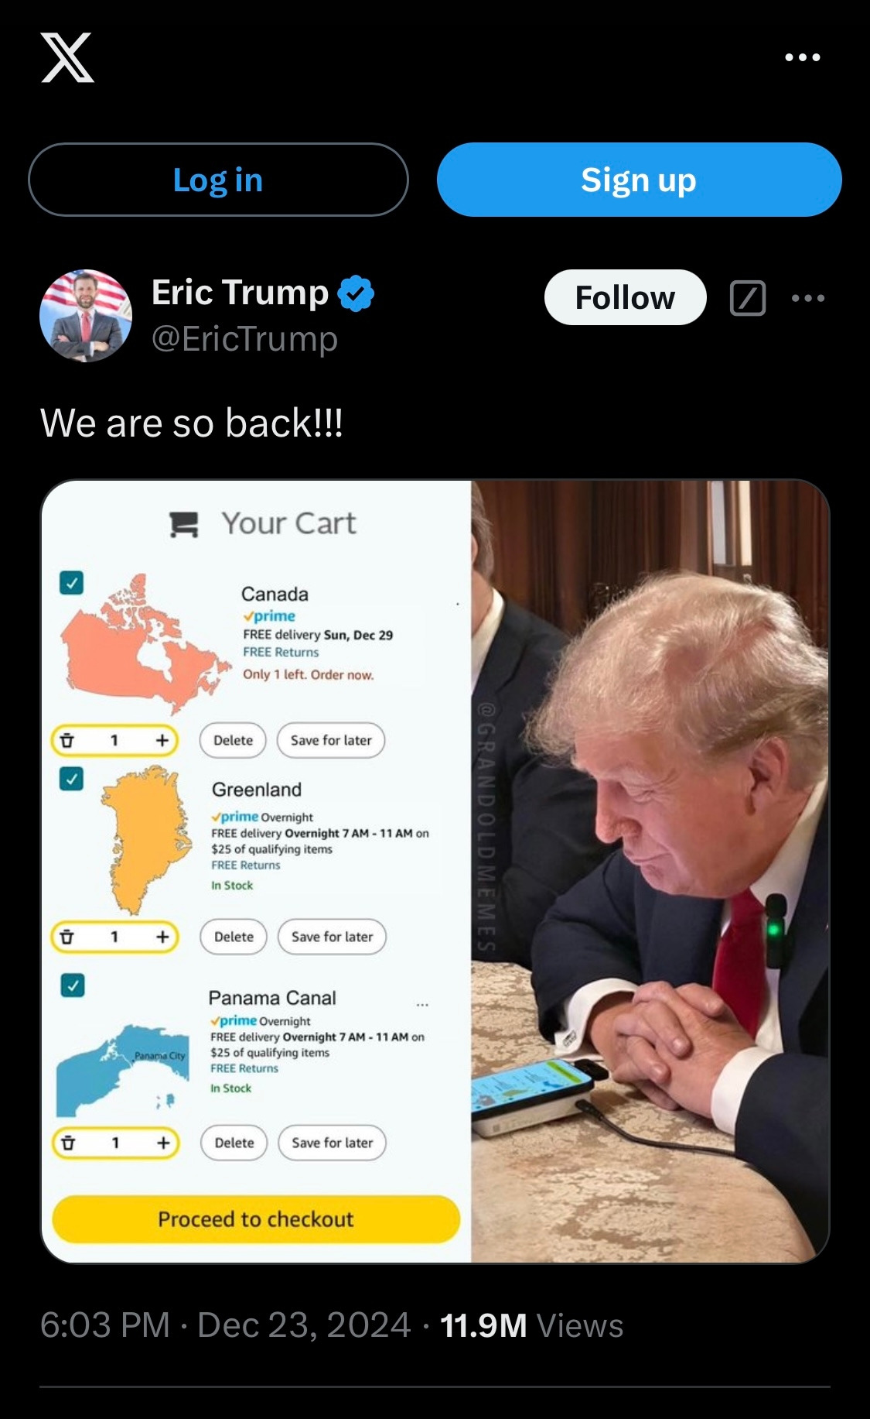Open top-right three-dot menu beside X logo
The height and width of the screenshot is (1419, 870).
(x=802, y=57)
